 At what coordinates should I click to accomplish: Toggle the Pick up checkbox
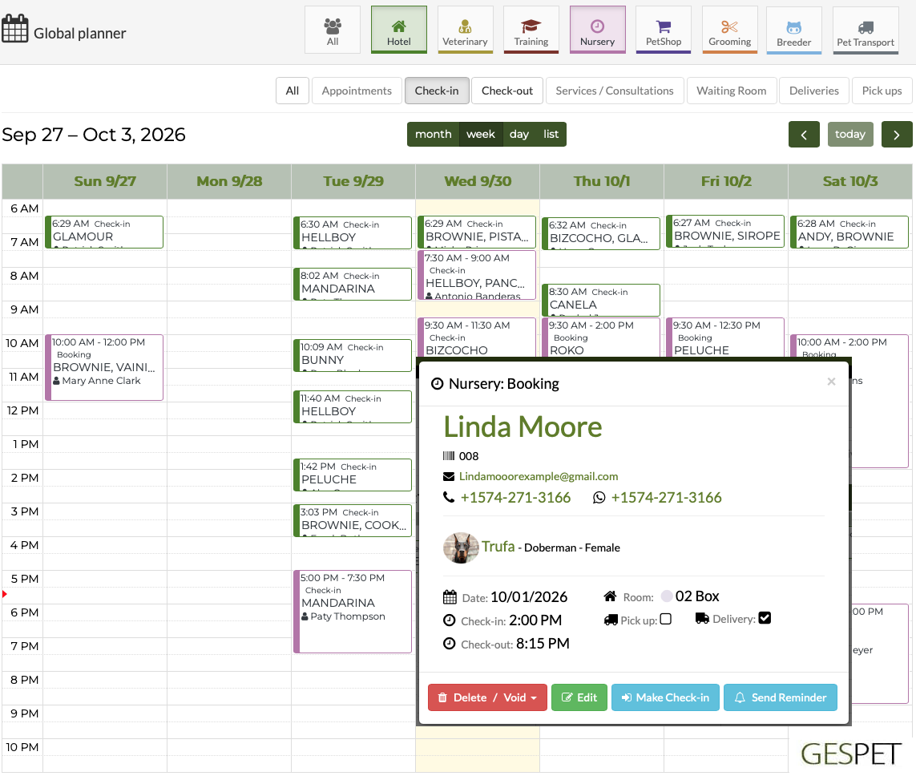tap(665, 619)
